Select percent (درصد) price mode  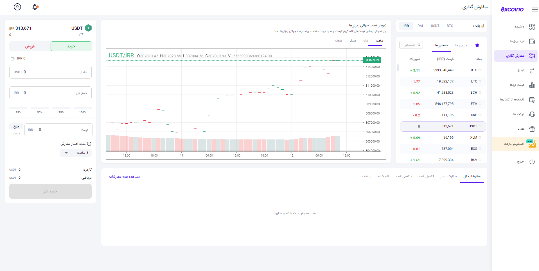coord(16,134)
